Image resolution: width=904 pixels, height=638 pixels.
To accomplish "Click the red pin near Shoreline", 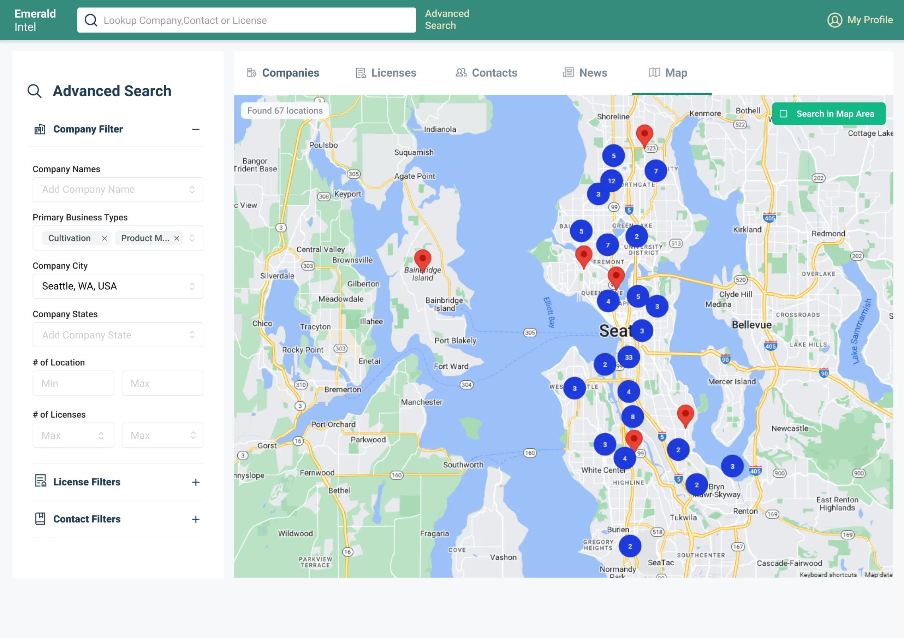I will coord(644,136).
